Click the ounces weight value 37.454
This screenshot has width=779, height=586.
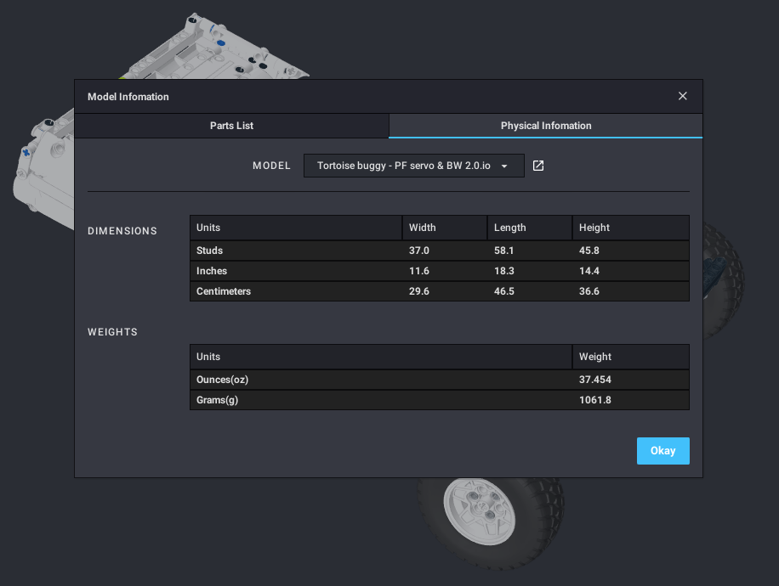[594, 379]
